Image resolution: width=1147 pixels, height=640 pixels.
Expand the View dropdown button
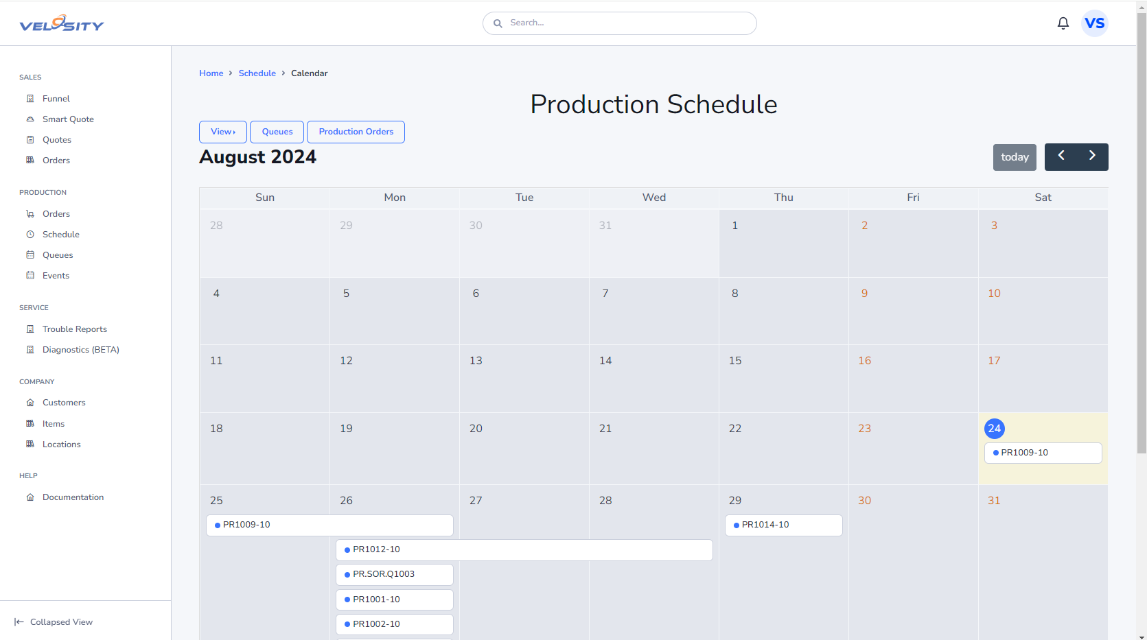coord(222,132)
